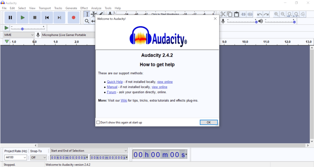Open the Project Rate 44100 dropdown
The height and width of the screenshot is (167, 314).
tap(16, 157)
